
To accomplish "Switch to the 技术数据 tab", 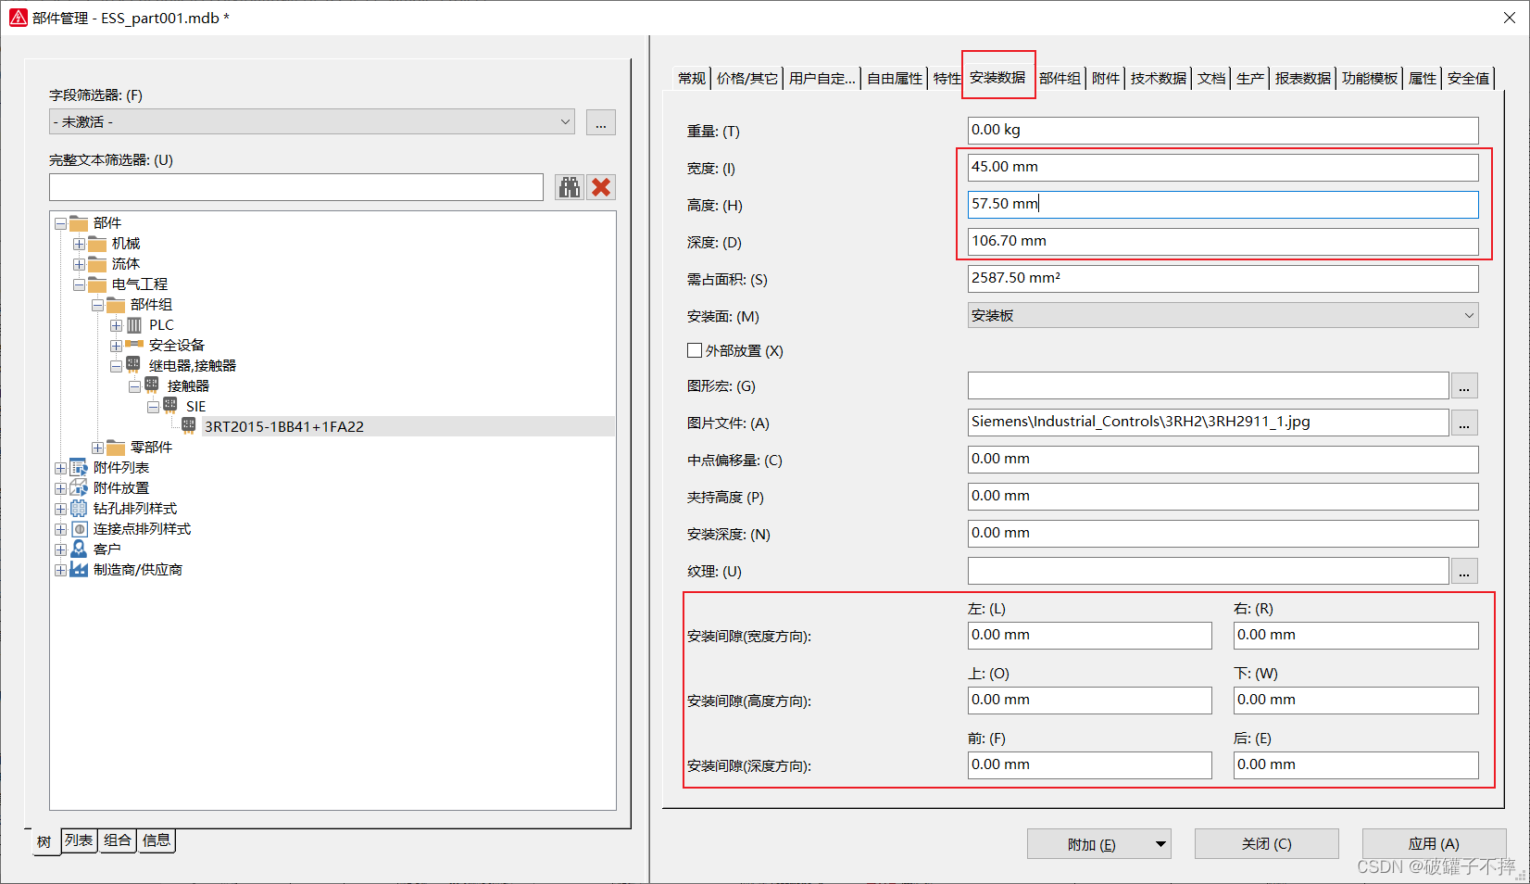I will 1158,79.
